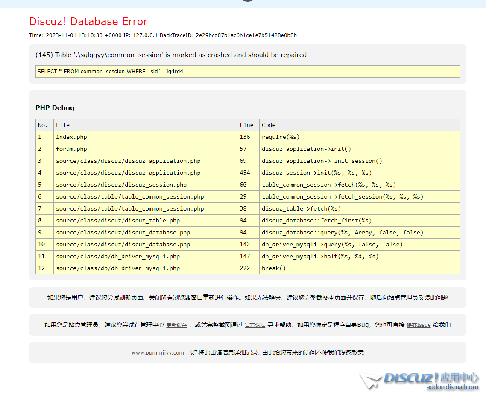Click the No. column header

(43, 125)
